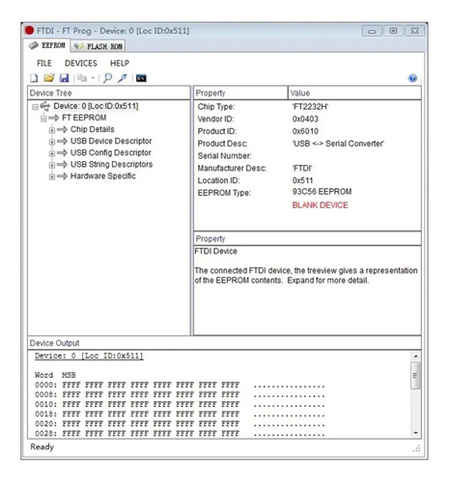Select USB Config Descriptor tree item

pos(111,152)
